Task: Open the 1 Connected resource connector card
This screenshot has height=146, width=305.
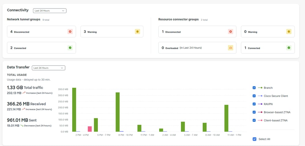Action: (x=268, y=48)
